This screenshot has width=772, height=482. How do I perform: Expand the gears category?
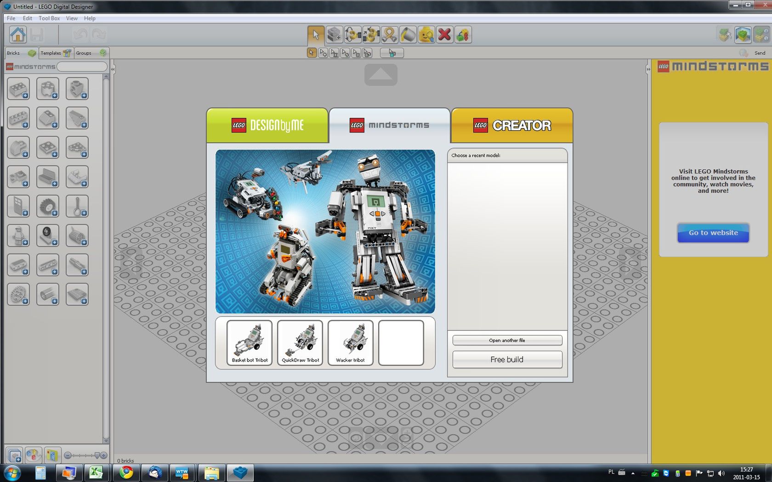pyautogui.click(x=18, y=294)
